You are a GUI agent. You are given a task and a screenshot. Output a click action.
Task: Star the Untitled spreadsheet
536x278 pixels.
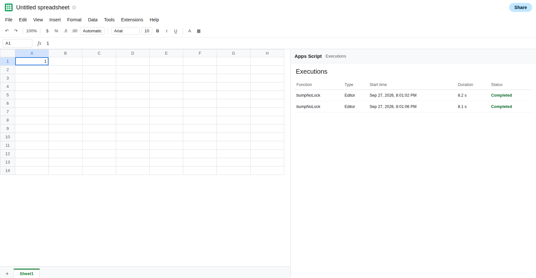coord(74,7)
